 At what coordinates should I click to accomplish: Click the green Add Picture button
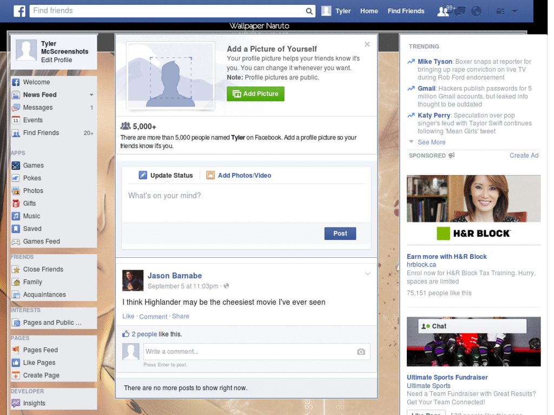click(255, 94)
